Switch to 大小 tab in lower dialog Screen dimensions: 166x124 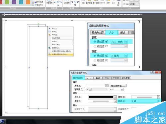89,78
